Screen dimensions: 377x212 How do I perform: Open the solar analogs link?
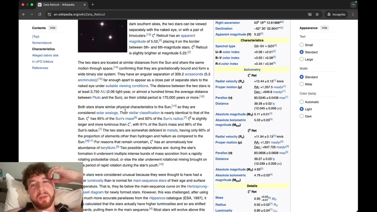107,113
